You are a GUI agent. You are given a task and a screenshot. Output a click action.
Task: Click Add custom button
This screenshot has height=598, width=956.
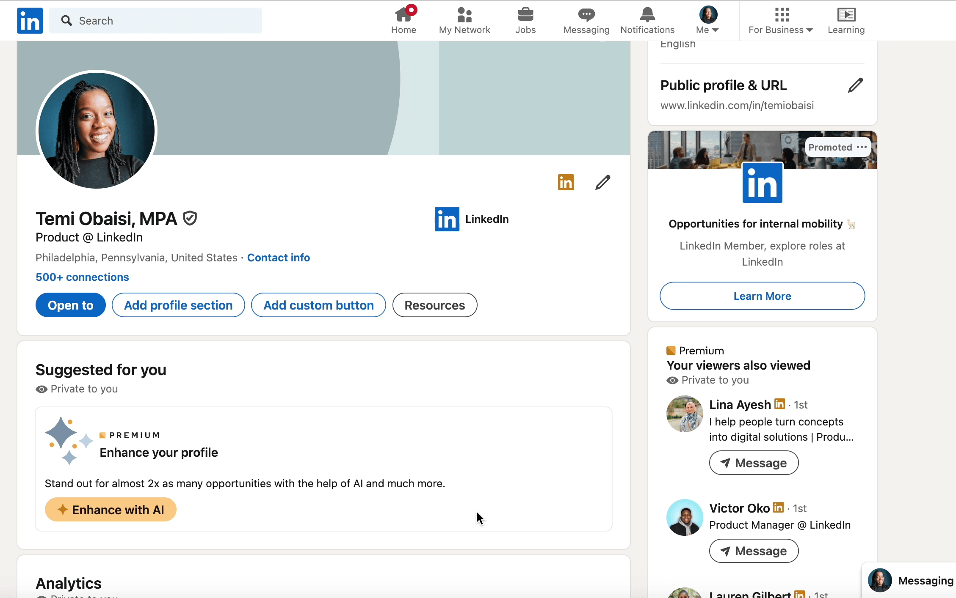pos(318,305)
